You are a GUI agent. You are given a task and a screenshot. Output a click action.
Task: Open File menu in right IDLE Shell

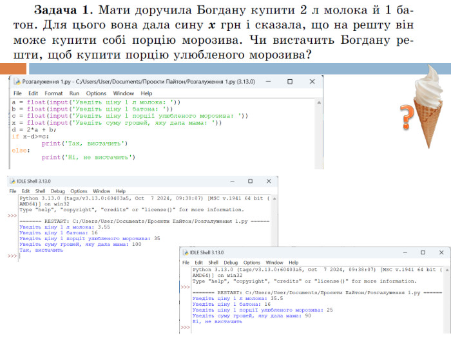186,263
